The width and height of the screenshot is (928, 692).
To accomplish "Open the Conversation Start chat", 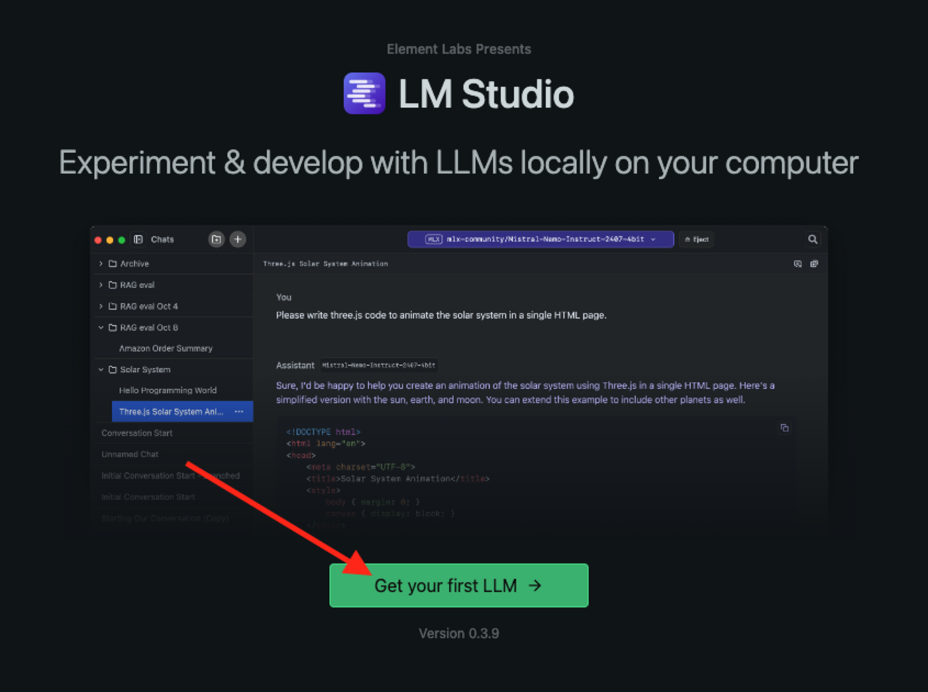I will [137, 433].
